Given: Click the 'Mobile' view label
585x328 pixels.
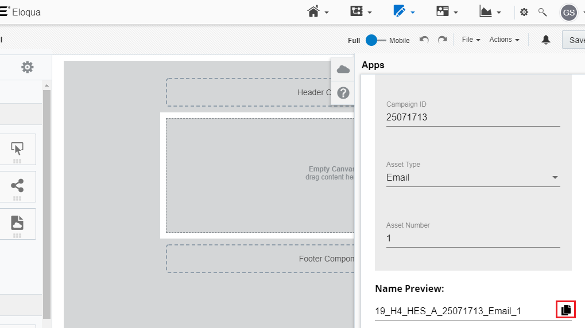Looking at the screenshot, I should coord(399,41).
